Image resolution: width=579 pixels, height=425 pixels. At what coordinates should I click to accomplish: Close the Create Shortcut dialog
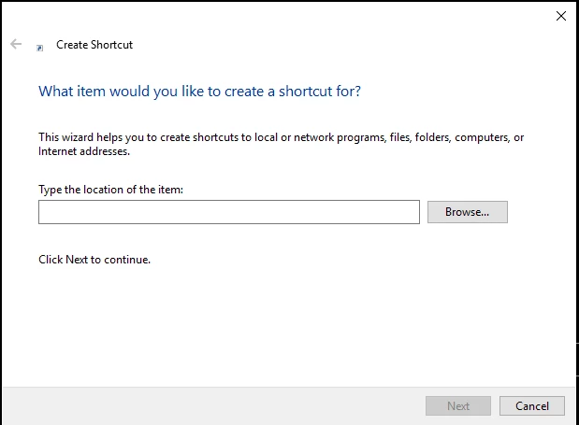(x=561, y=16)
